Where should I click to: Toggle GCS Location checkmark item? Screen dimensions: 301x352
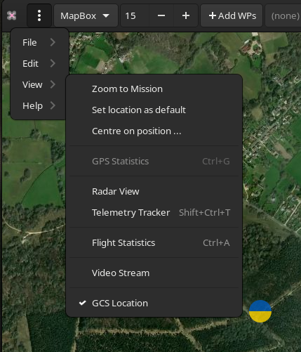coord(154,303)
